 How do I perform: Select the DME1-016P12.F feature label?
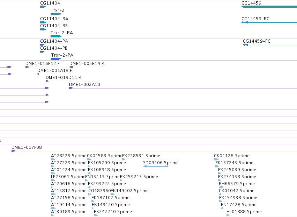click(43, 64)
